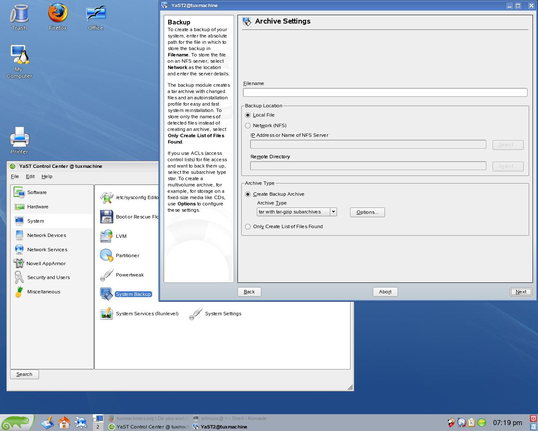Click the lock session panel button
Screen dimensions: 538x431
[533, 427]
